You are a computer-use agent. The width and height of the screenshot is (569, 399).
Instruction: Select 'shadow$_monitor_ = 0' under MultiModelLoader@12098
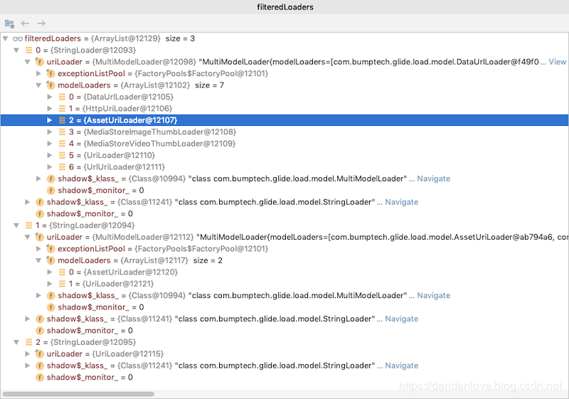[x=101, y=191]
